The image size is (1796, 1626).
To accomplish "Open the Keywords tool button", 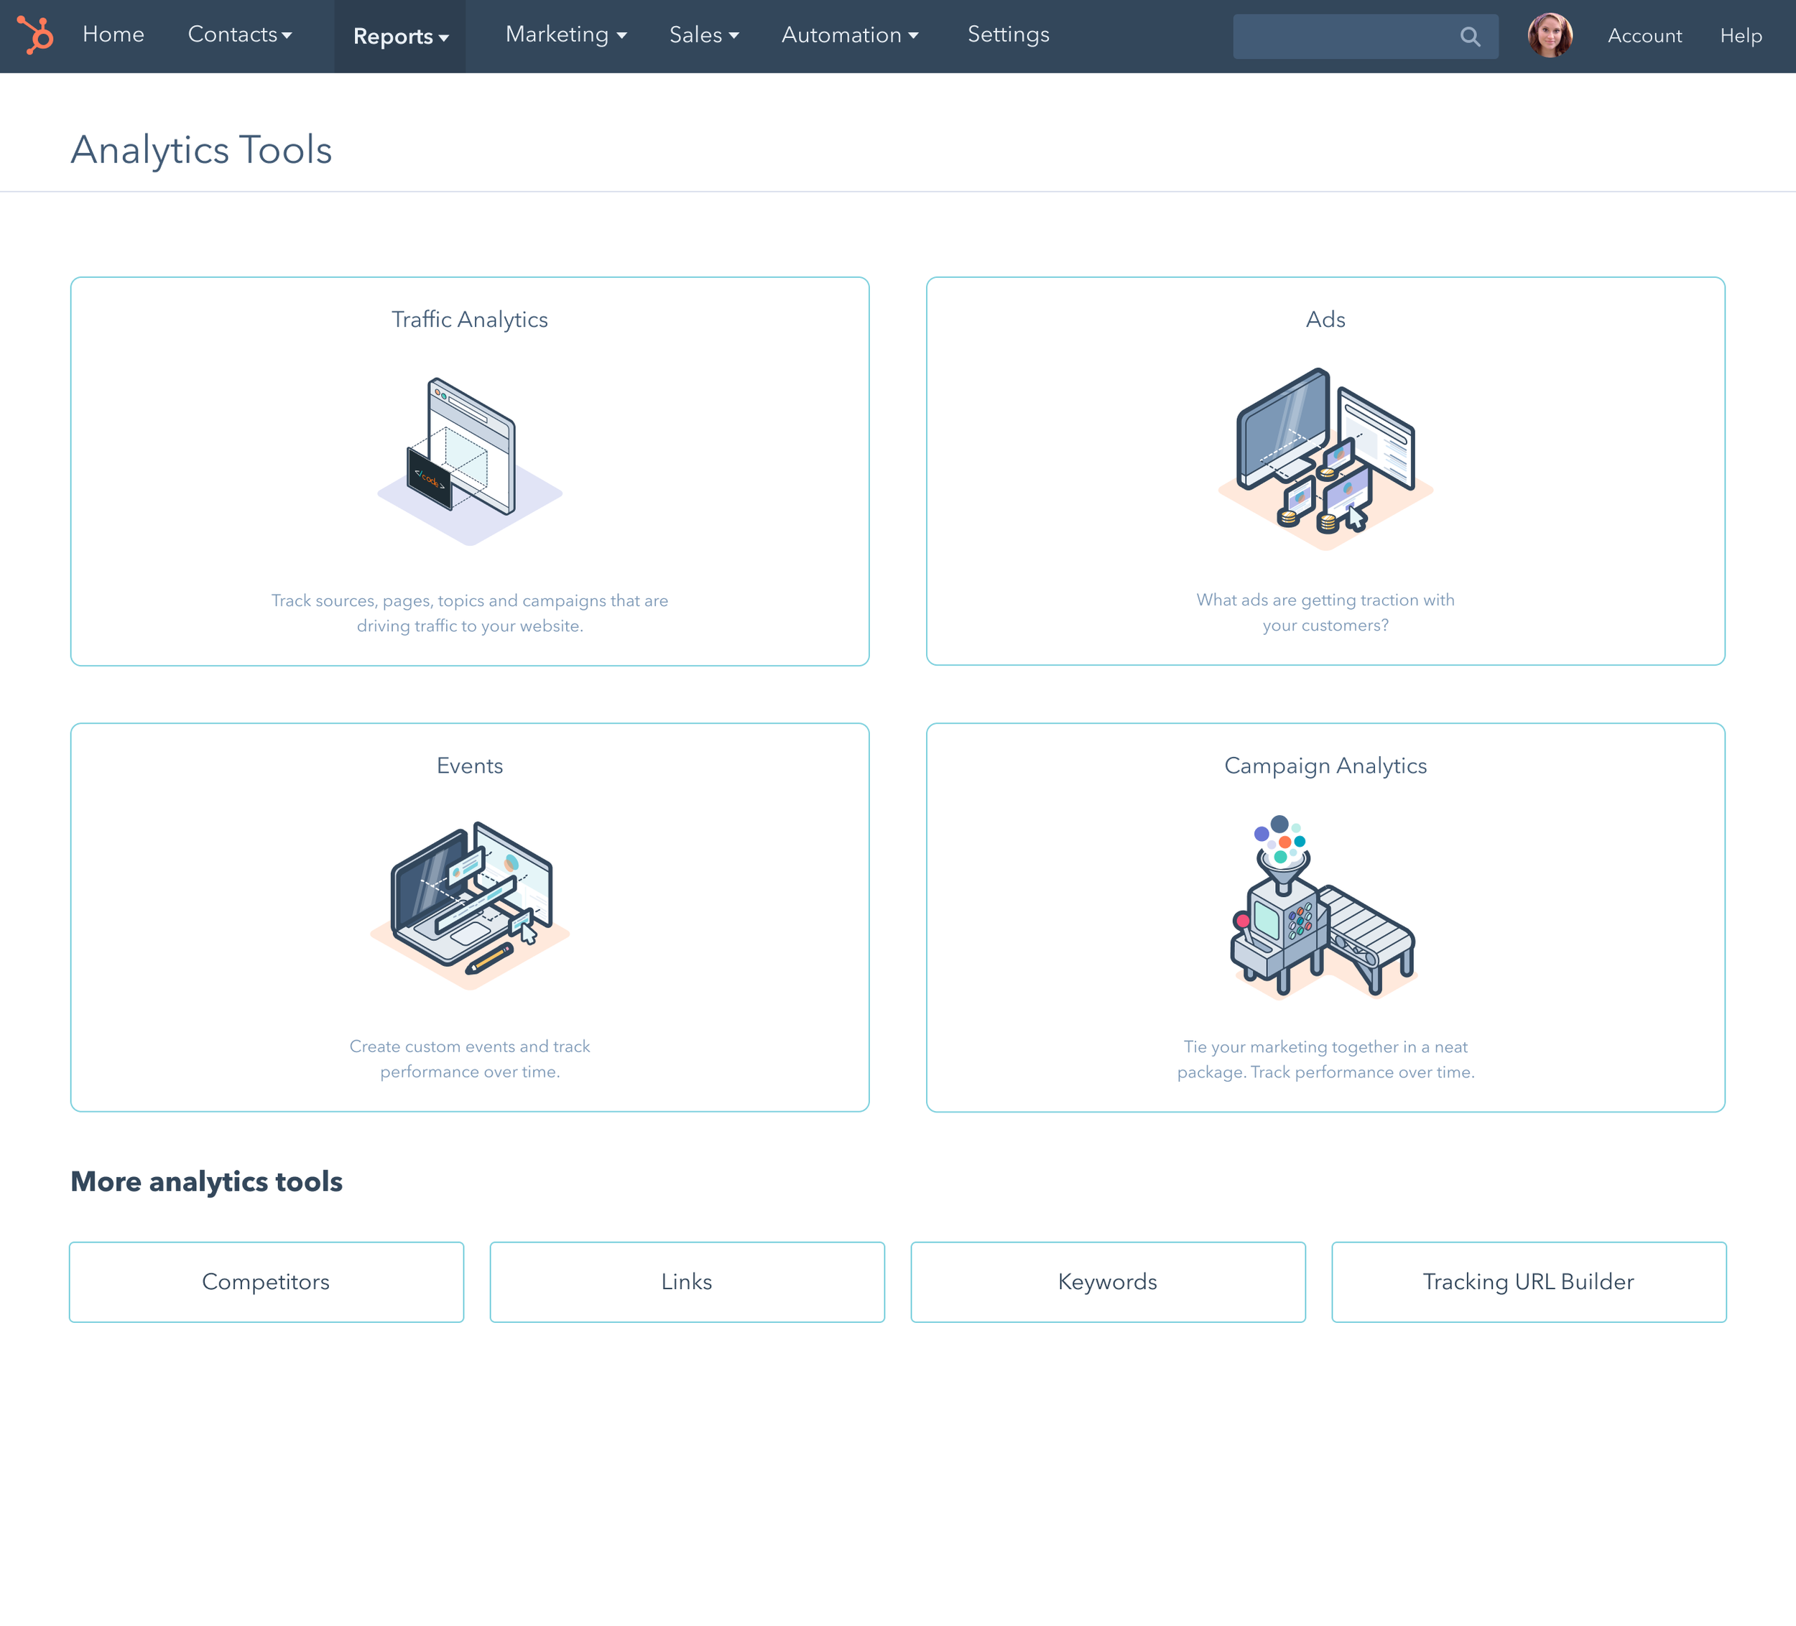I will click(x=1107, y=1281).
